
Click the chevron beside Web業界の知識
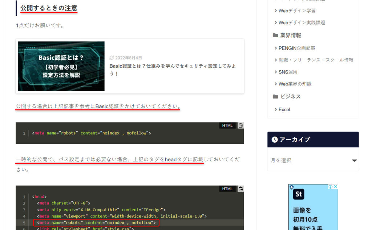[x=276, y=84]
